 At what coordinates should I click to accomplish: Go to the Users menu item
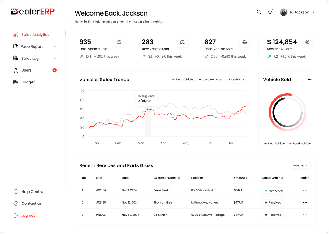pyautogui.click(x=27, y=70)
